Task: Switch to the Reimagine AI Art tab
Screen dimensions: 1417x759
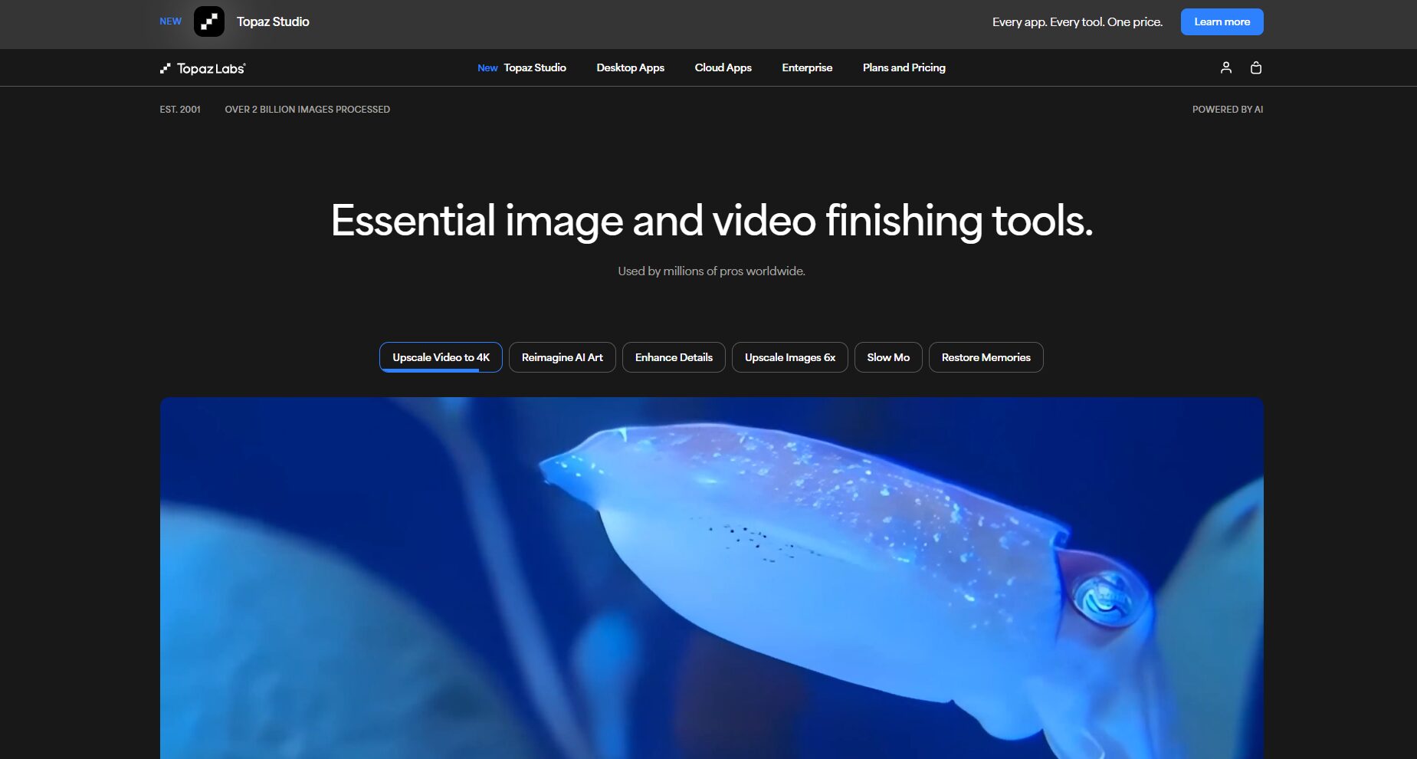Action: click(562, 357)
